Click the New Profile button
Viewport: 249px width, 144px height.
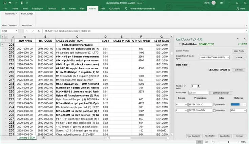210,136
